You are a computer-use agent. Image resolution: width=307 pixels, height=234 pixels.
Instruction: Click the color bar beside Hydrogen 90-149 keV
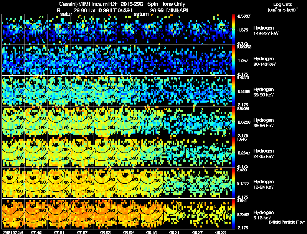pos(233,60)
